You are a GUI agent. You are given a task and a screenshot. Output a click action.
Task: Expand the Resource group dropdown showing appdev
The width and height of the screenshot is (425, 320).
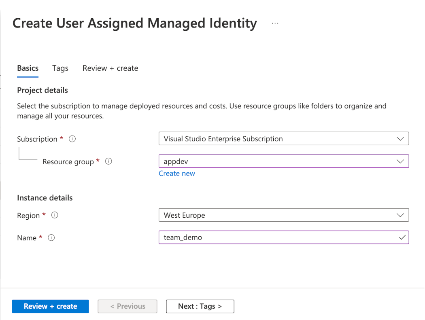click(x=283, y=161)
